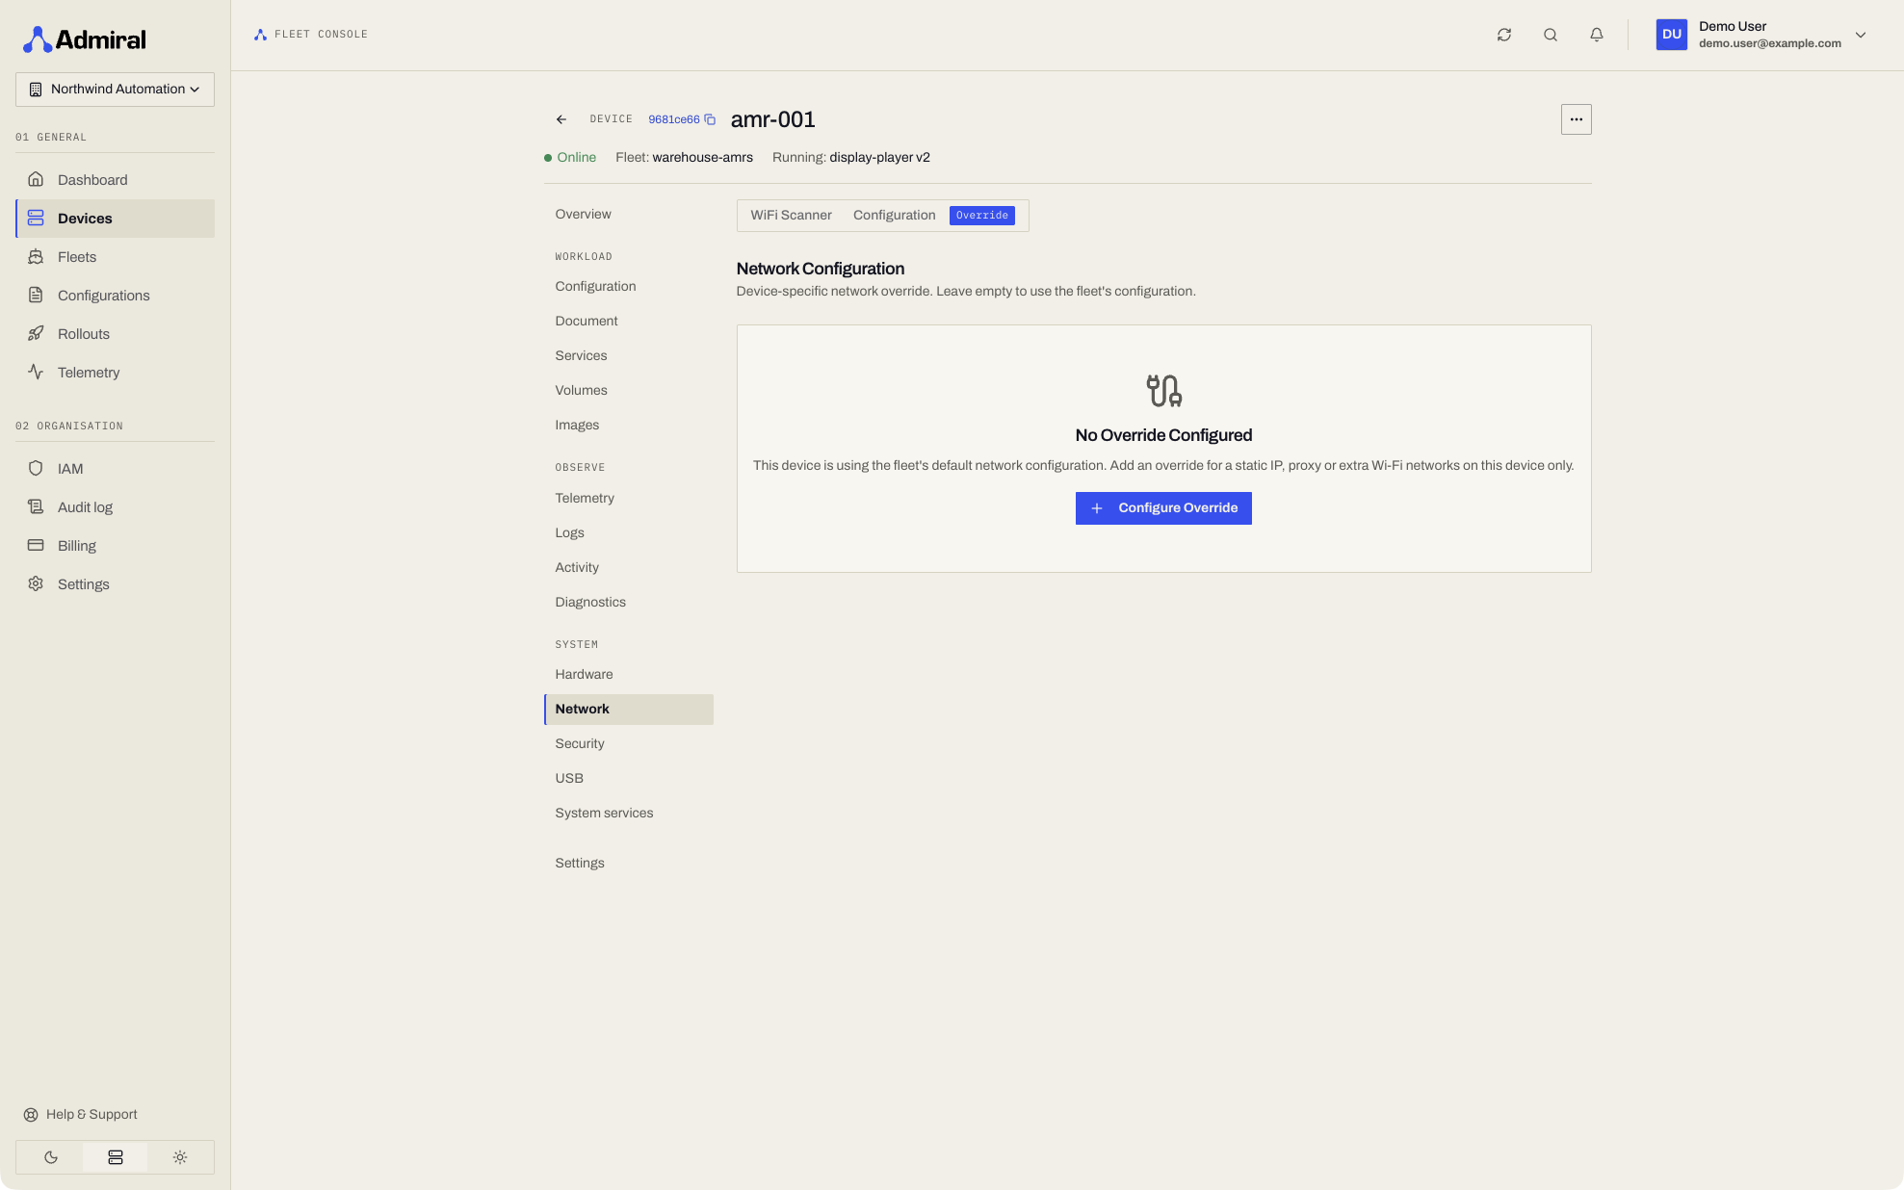Viewport: 1904px width, 1190px height.
Task: Open USB section
Action: [629, 779]
